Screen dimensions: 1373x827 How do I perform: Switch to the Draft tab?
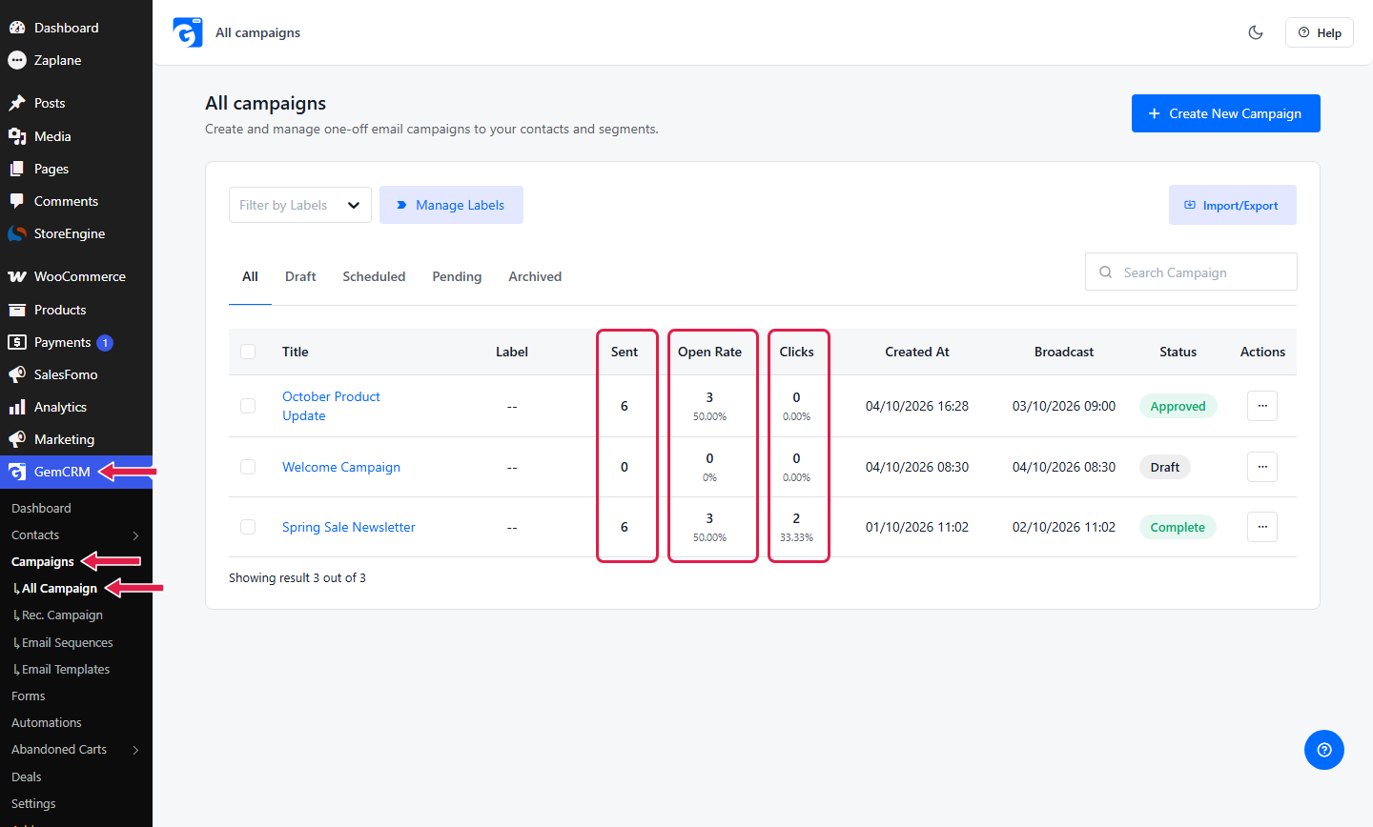(x=300, y=276)
